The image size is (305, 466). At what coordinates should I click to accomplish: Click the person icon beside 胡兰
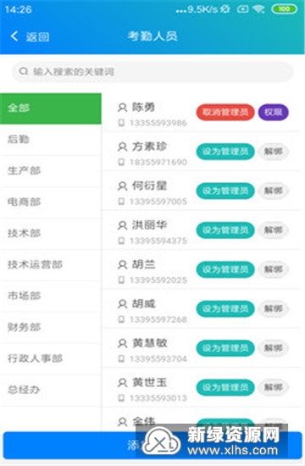click(122, 264)
